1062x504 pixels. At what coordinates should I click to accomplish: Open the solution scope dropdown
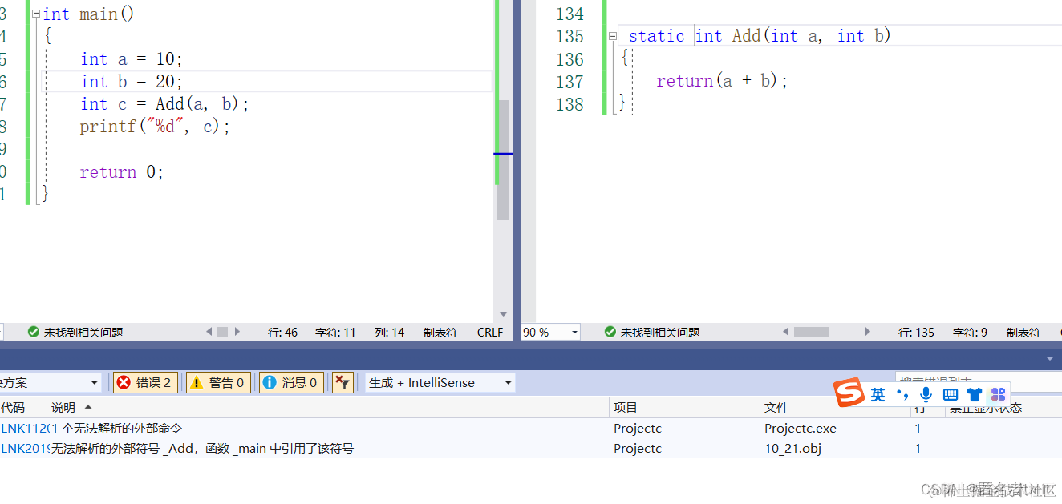pos(50,382)
